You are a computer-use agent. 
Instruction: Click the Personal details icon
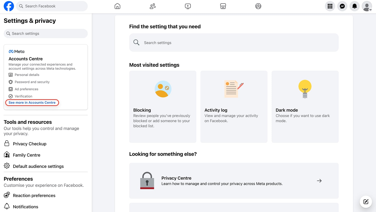[x=11, y=75]
